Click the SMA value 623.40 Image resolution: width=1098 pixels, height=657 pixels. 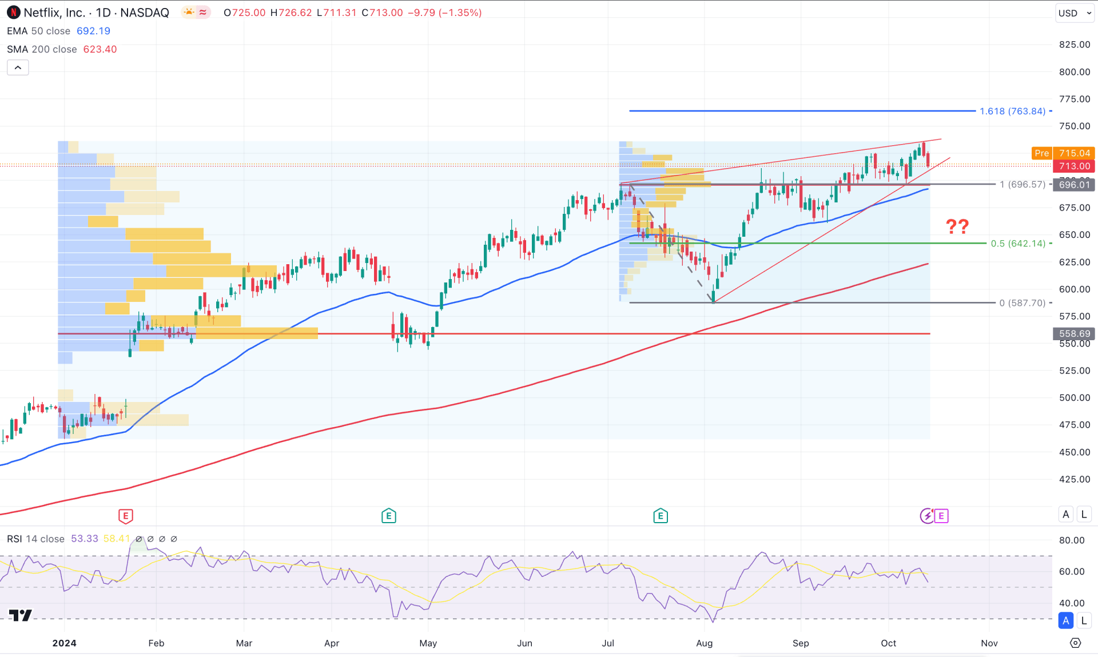pyautogui.click(x=100, y=49)
